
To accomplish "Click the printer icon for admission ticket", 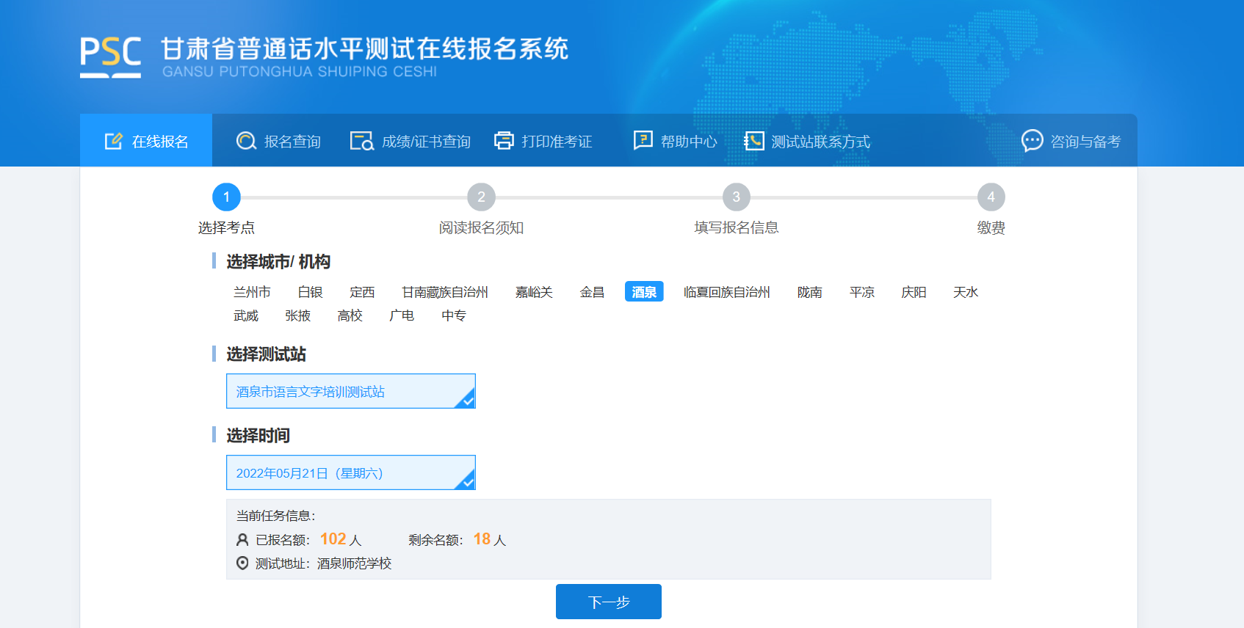I will click(x=504, y=141).
